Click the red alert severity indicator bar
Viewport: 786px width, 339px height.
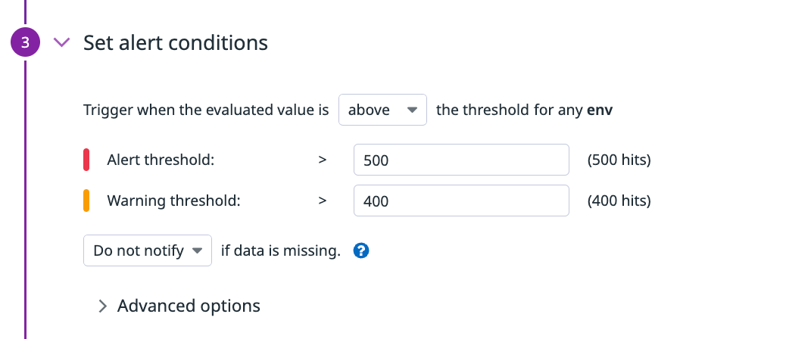click(x=86, y=160)
